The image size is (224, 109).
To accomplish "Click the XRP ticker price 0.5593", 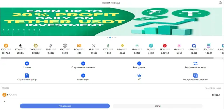I will [x=94, y=53].
